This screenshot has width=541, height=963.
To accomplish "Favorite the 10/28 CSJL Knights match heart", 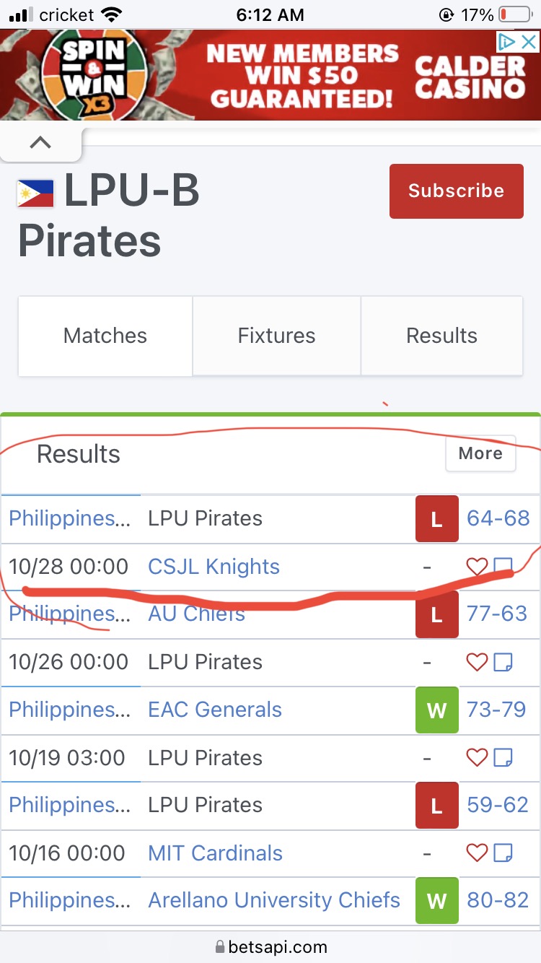I will 477,567.
